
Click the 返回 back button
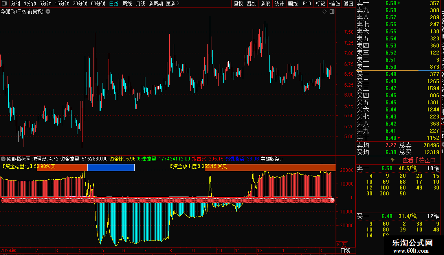click(x=348, y=4)
